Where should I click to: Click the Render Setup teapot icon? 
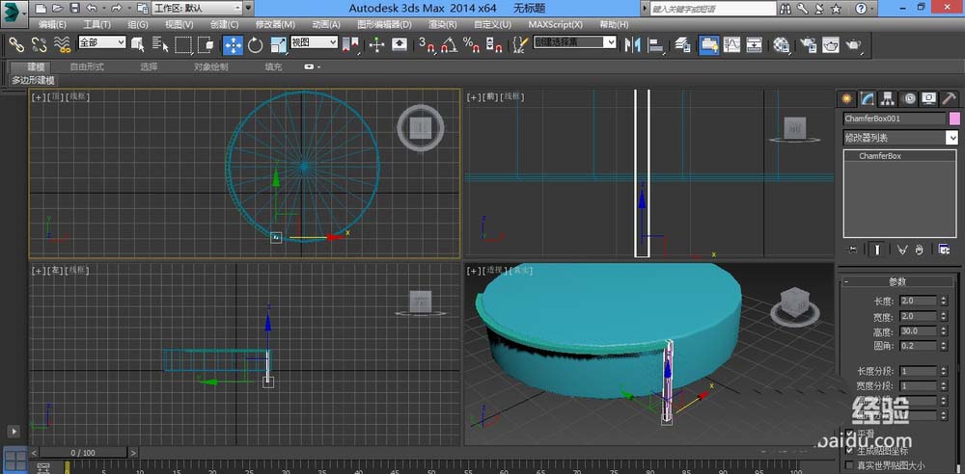point(807,44)
